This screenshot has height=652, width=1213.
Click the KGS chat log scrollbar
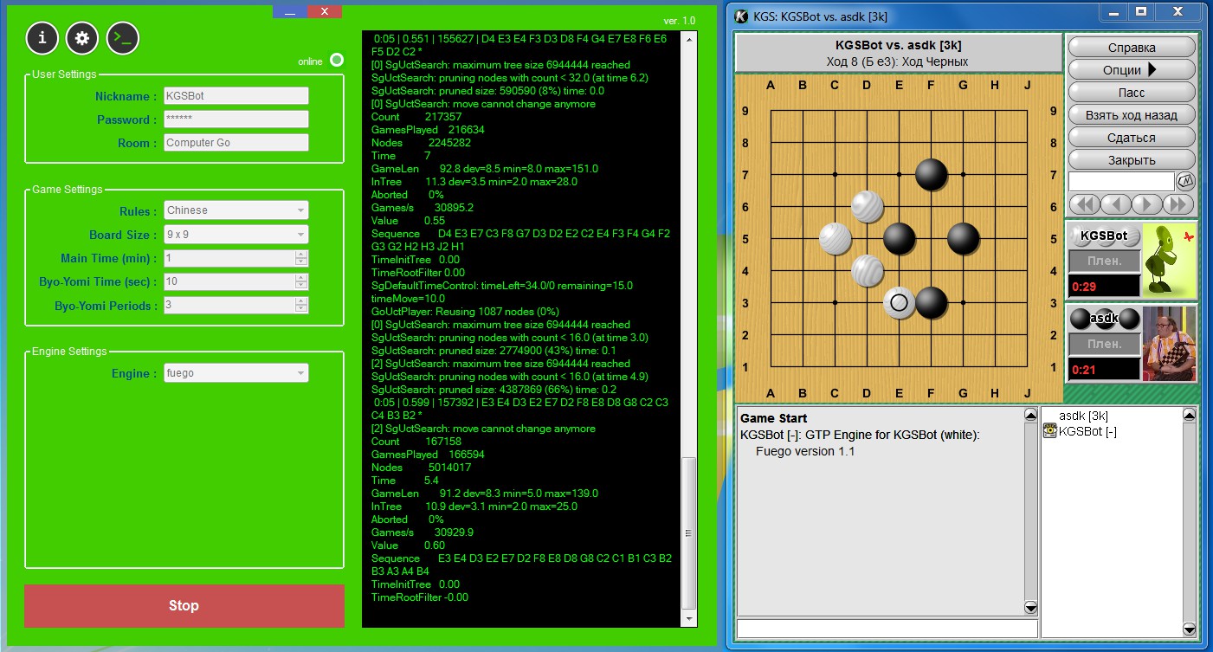click(x=1030, y=511)
